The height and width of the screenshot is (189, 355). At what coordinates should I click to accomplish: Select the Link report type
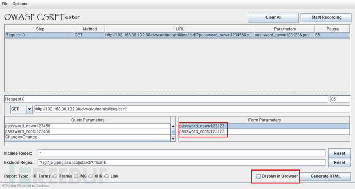(106, 176)
